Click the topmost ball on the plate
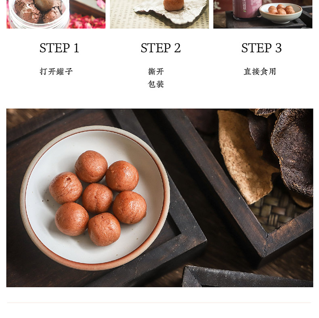Screen dimensions: 319x318 point(91,166)
